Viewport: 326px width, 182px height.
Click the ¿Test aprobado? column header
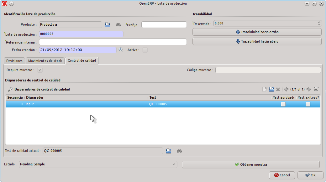coord(283,97)
